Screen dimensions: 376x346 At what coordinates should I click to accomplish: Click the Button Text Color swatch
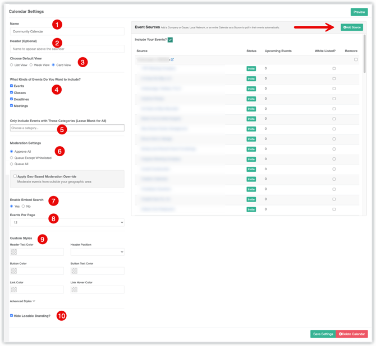(x=74, y=270)
